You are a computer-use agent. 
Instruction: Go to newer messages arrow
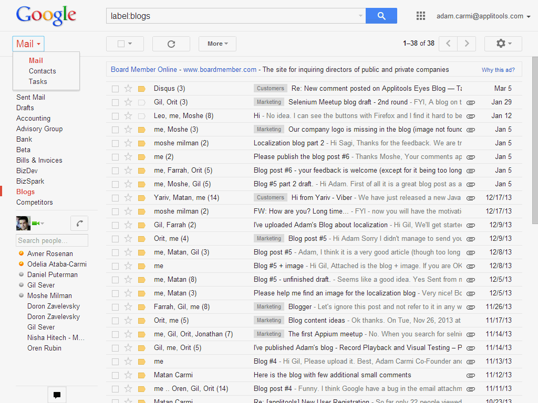(448, 44)
